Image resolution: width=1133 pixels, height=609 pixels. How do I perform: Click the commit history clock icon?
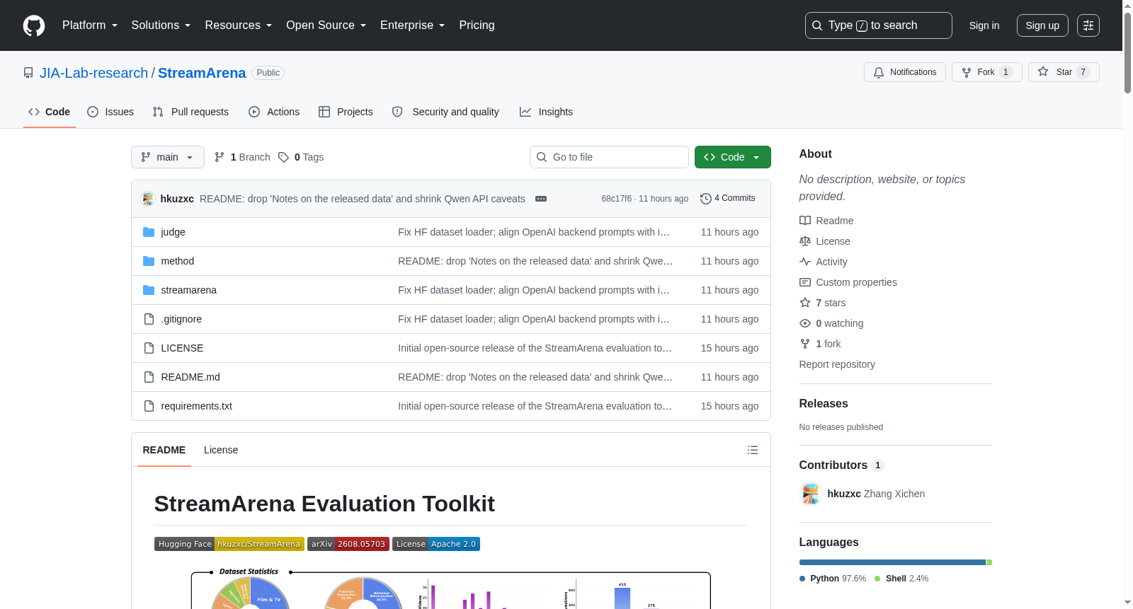pos(705,199)
